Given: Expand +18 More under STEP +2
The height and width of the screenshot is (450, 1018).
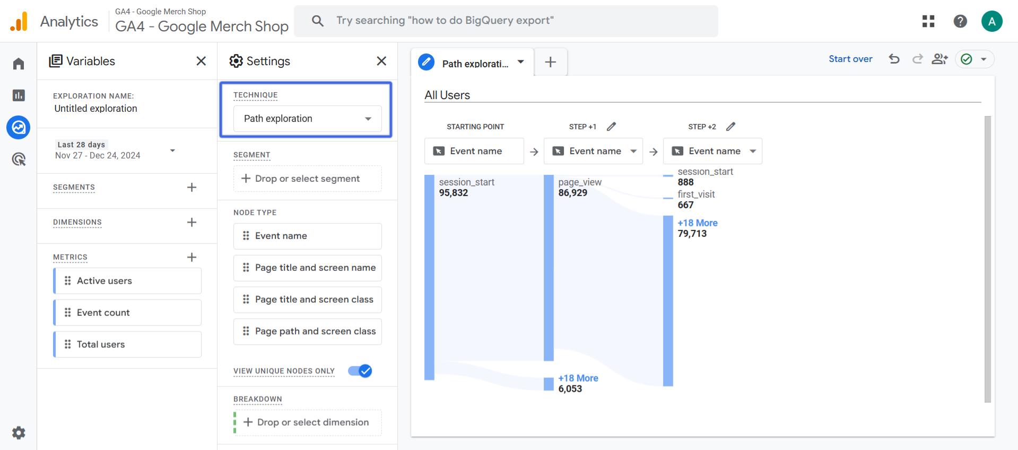Looking at the screenshot, I should pos(698,223).
